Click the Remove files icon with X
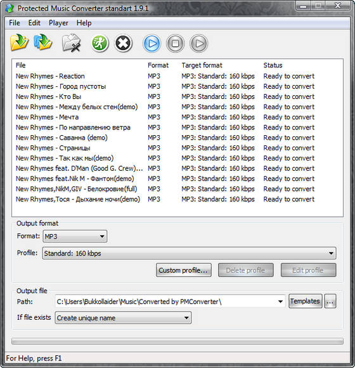The width and height of the screenshot is (355, 368). coord(72,43)
